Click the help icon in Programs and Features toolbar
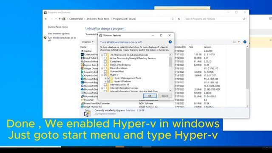The height and width of the screenshot is (153, 272). [x=245, y=42]
